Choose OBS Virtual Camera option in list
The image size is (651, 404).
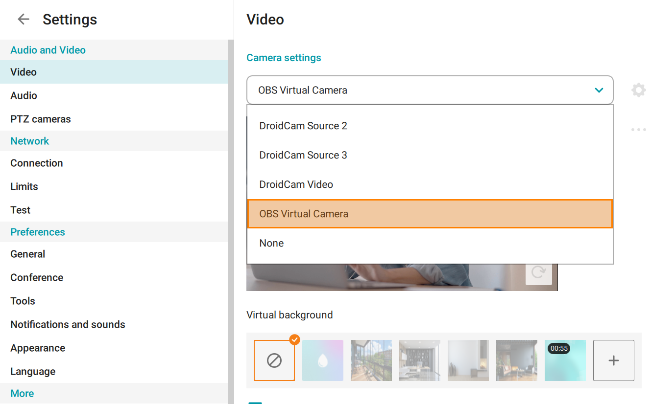click(x=304, y=214)
